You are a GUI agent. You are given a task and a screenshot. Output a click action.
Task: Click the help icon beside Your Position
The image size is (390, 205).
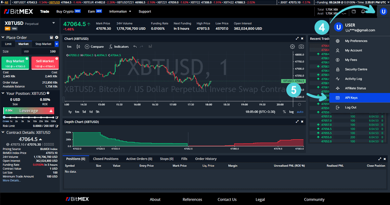(x=48, y=93)
